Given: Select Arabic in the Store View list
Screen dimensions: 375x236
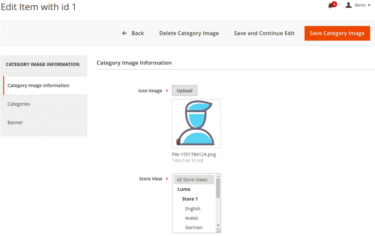Looking at the screenshot, I should pyautogui.click(x=192, y=218).
